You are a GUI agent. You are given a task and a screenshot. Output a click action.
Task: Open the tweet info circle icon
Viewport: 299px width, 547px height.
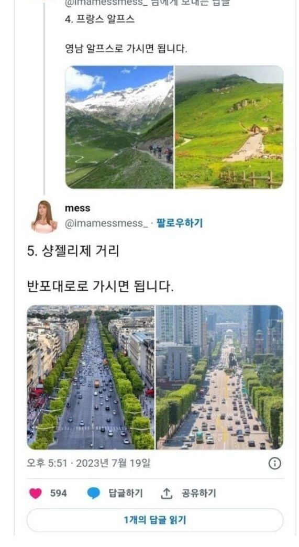pyautogui.click(x=274, y=463)
